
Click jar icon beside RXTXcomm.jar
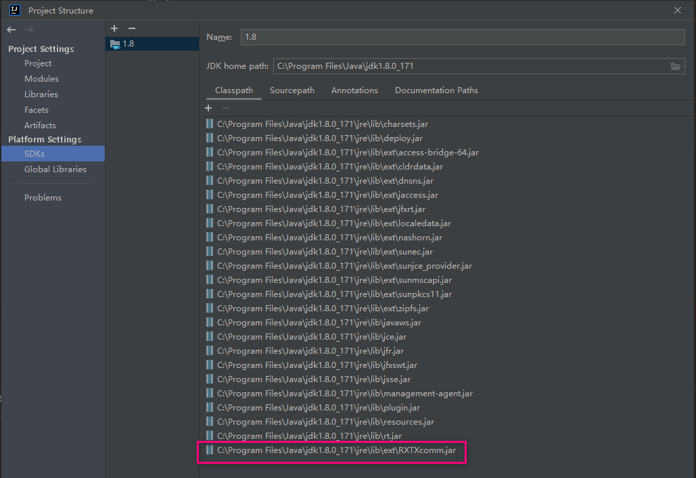[210, 450]
